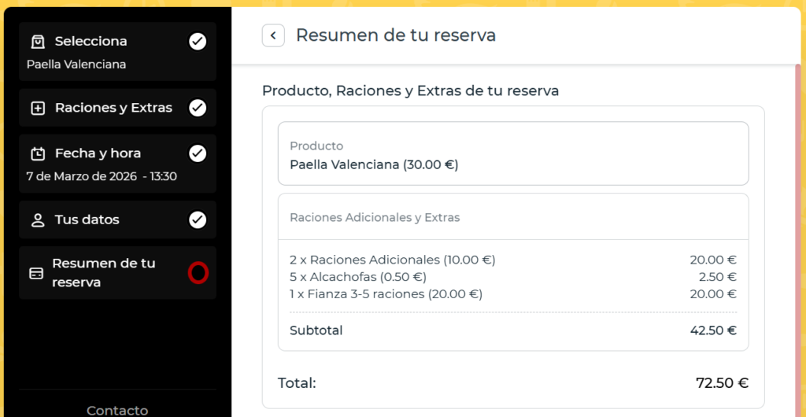Click the red circle on the Resumen step

(198, 273)
